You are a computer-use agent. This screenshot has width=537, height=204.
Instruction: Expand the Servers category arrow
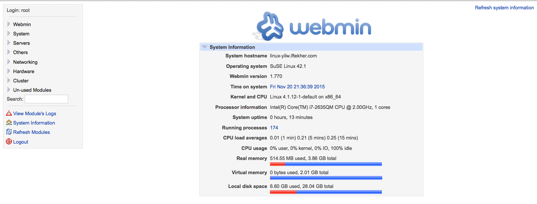pos(9,43)
